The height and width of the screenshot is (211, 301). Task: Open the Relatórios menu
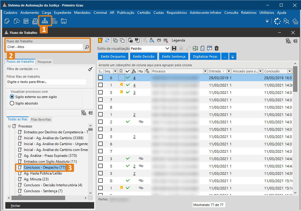click(x=249, y=13)
